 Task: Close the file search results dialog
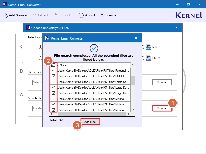[136, 38]
